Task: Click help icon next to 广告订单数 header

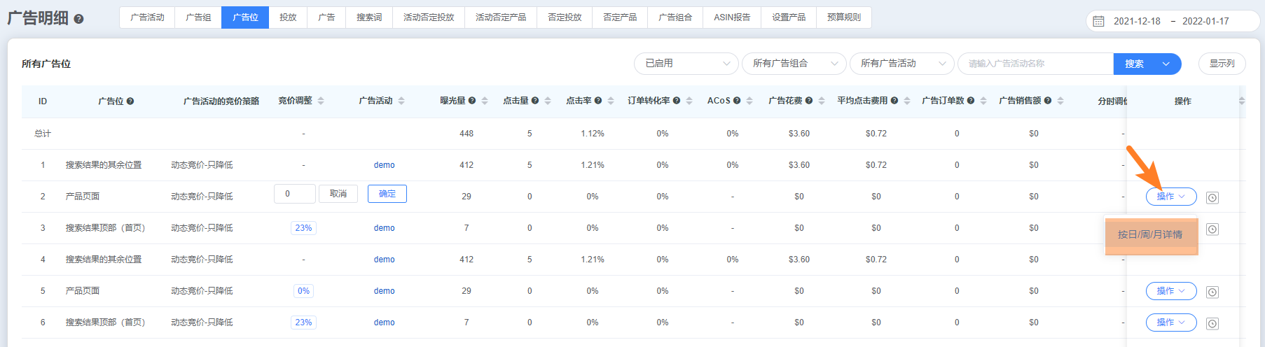Action: pos(971,101)
